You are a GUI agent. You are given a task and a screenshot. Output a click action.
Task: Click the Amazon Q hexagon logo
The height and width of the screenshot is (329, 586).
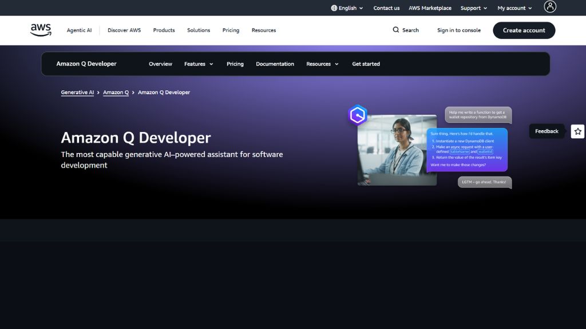coord(358,115)
